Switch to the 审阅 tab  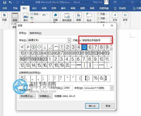click(73, 8)
